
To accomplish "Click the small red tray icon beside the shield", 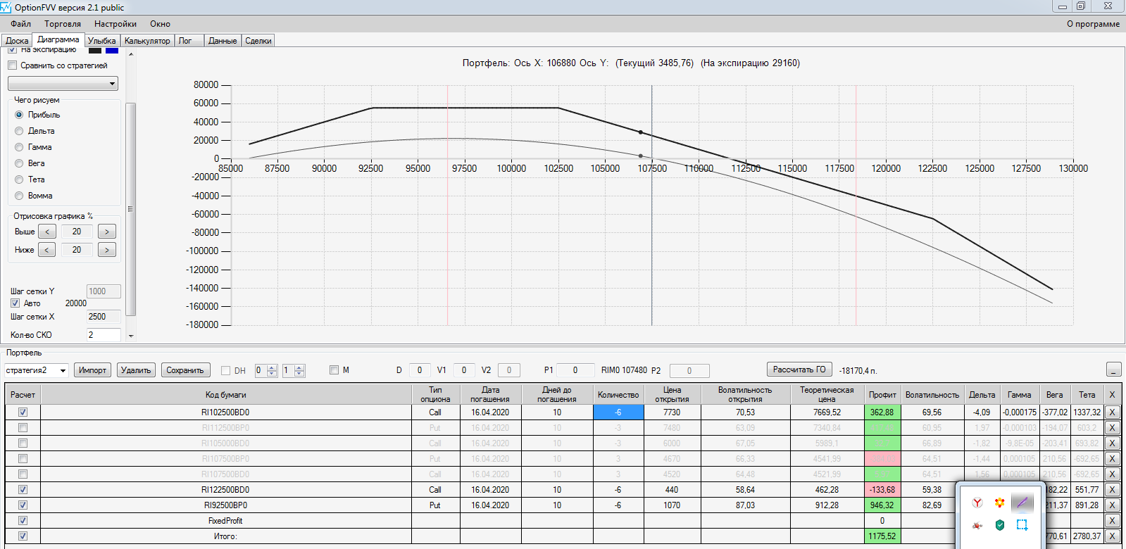I will 977,525.
